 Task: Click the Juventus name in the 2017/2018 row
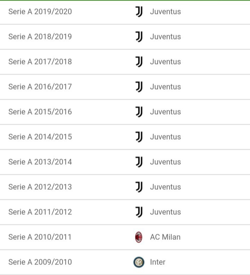165,62
